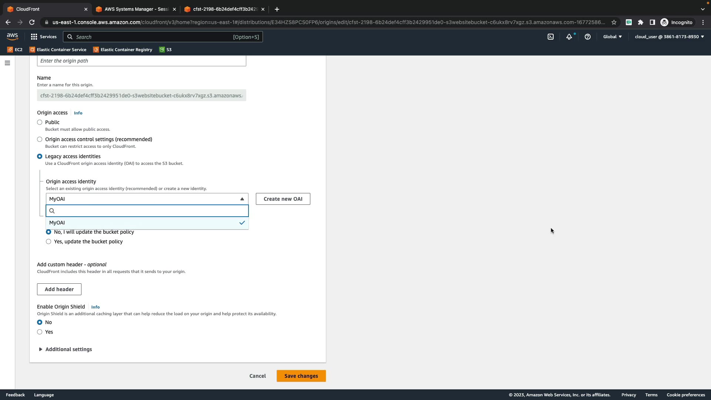
Task: Click the origin path input field
Action: tap(141, 61)
